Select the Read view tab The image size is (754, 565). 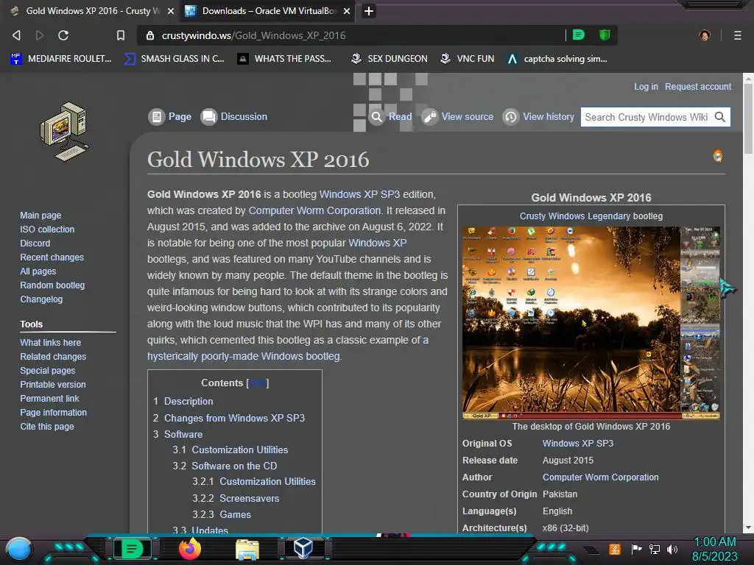point(390,117)
